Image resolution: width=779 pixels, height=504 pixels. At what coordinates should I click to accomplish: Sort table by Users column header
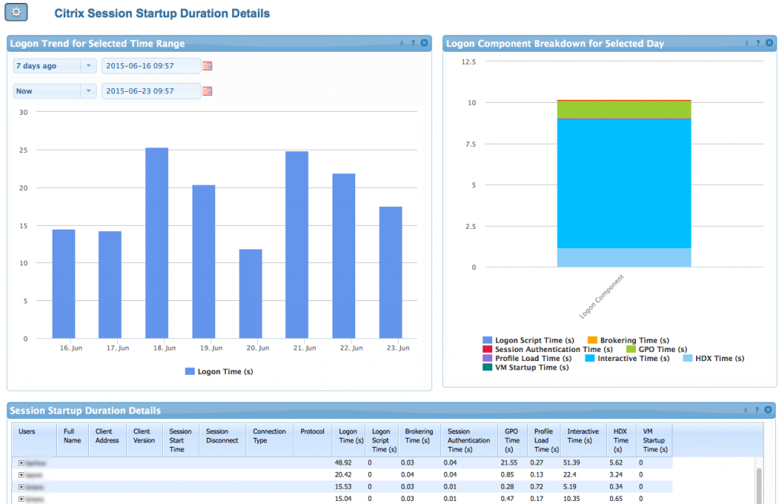tap(34, 439)
